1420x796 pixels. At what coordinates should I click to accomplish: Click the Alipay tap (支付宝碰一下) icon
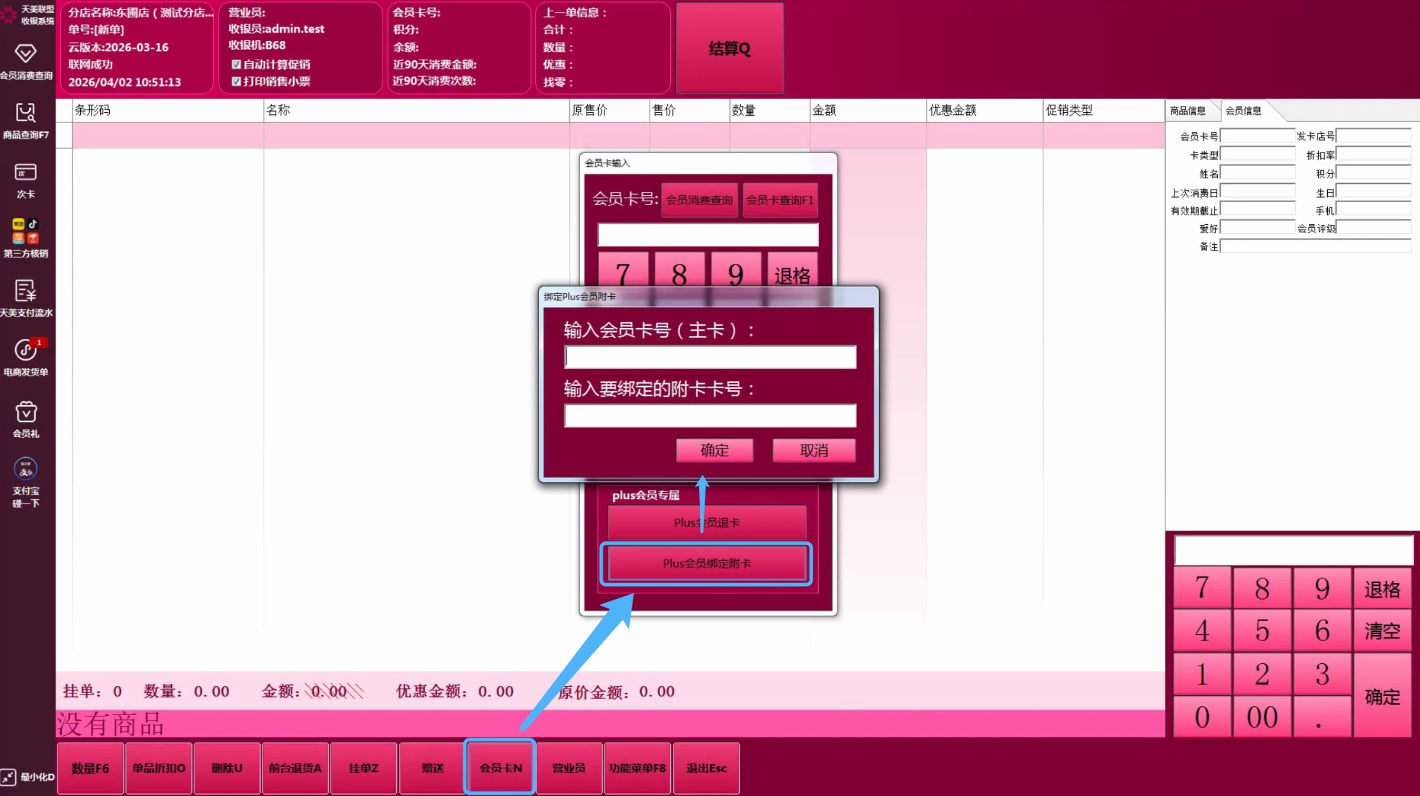point(26,481)
